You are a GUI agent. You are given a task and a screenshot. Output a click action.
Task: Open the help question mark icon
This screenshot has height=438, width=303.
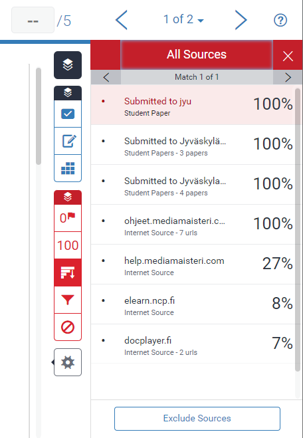(280, 20)
